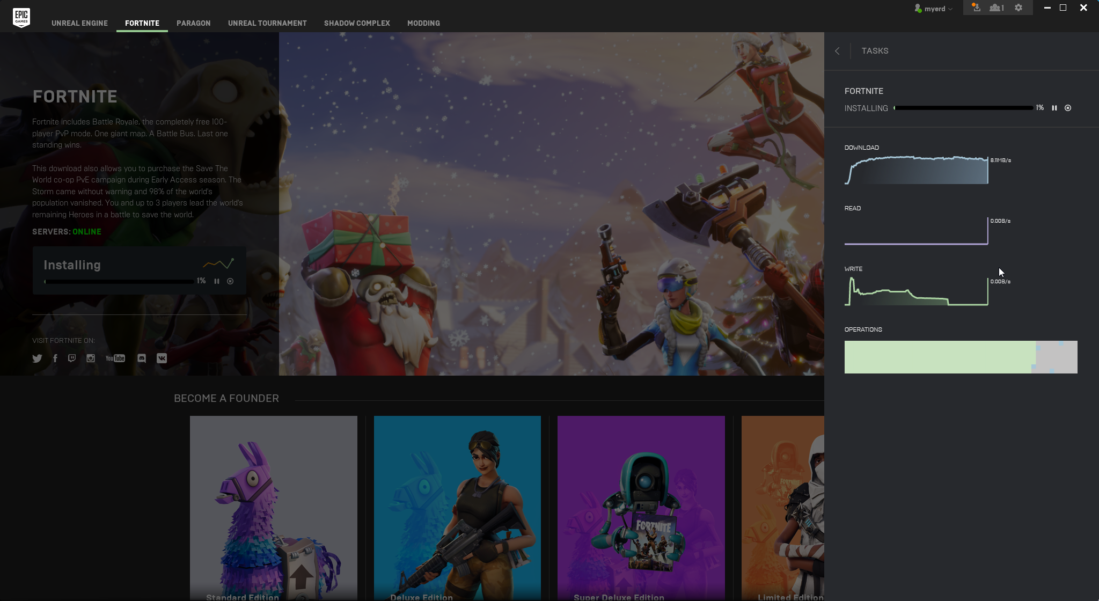Select the Standard Edition founder pack

(x=274, y=508)
